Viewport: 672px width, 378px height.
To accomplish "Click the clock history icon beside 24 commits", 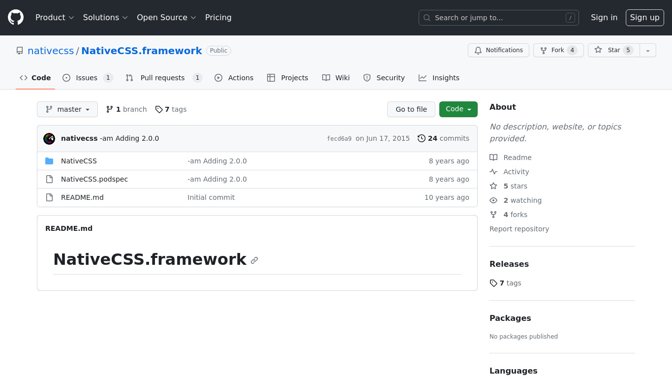I will [x=422, y=138].
